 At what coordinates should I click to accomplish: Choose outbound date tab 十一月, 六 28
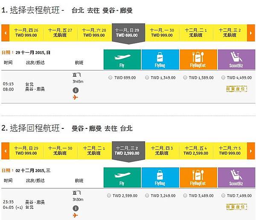[x=94, y=33]
